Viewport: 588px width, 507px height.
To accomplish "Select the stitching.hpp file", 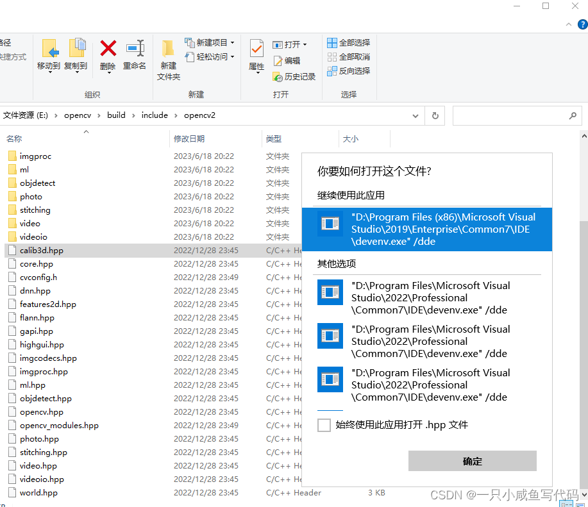I will point(43,453).
